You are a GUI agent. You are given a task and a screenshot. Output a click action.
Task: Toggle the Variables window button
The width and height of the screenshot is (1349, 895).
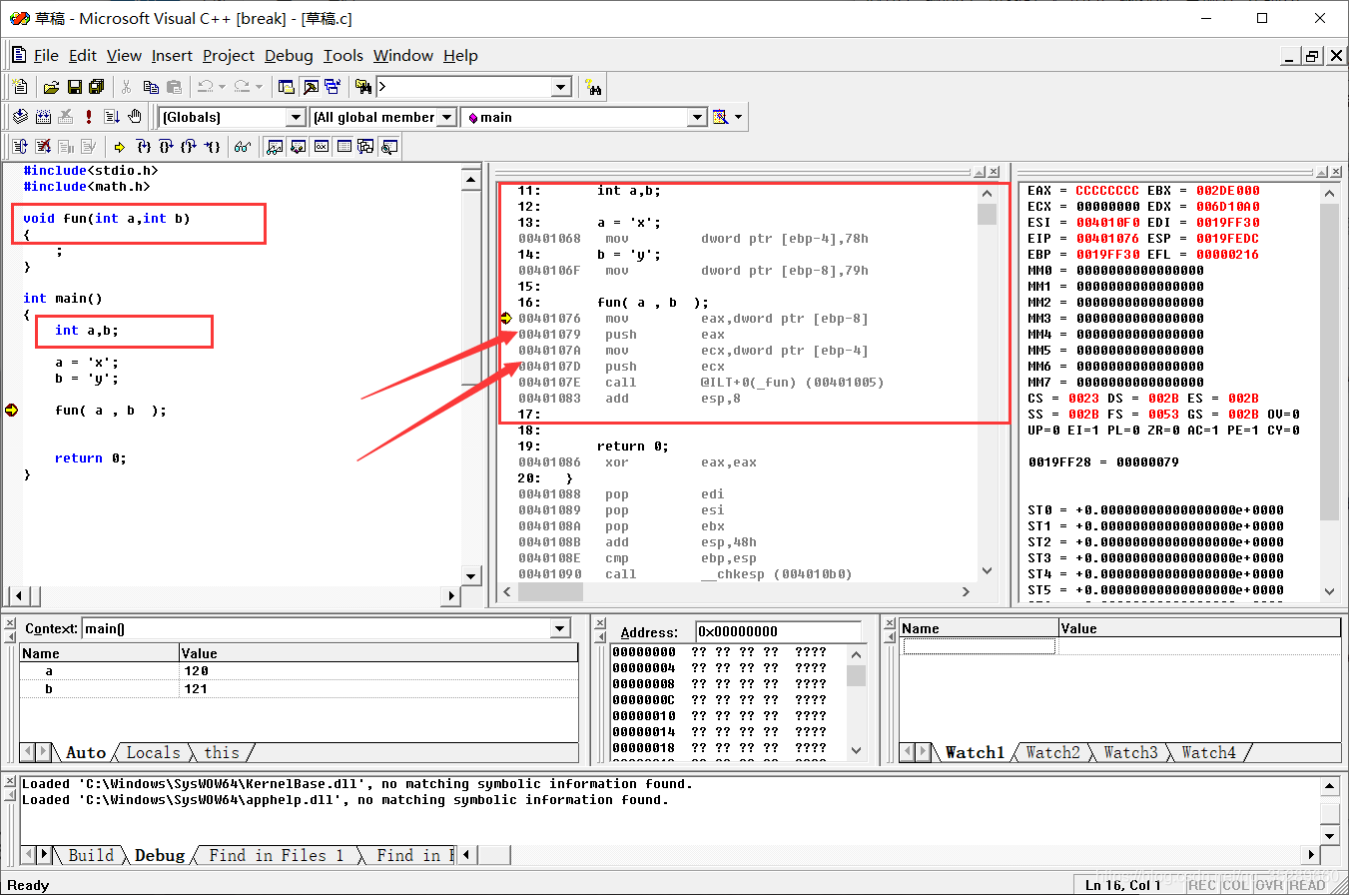click(298, 147)
